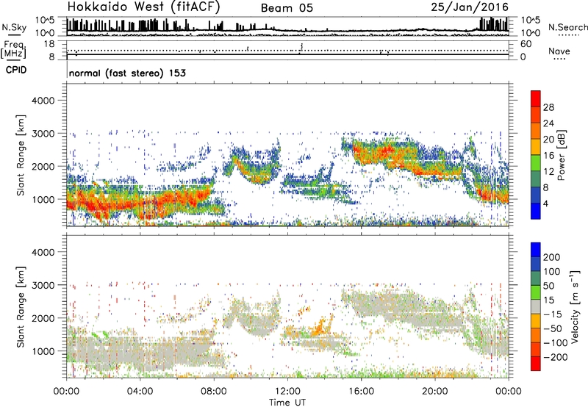Click the '100' label on the Velocity scale
The height and width of the screenshot is (407, 588).
(x=552, y=272)
